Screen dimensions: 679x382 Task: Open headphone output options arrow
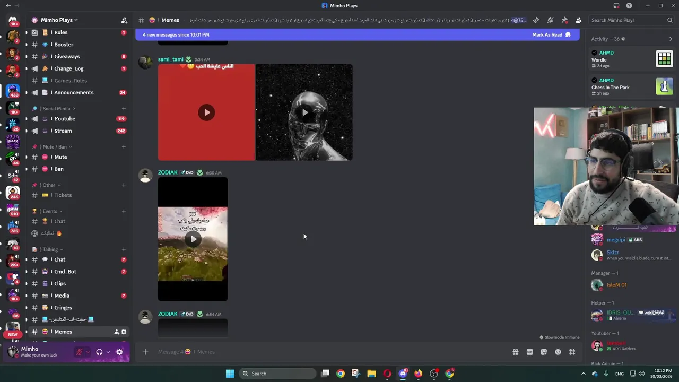tap(108, 352)
